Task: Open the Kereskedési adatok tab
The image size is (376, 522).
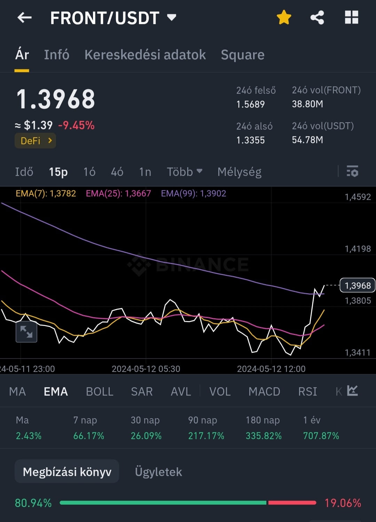Action: 145,55
